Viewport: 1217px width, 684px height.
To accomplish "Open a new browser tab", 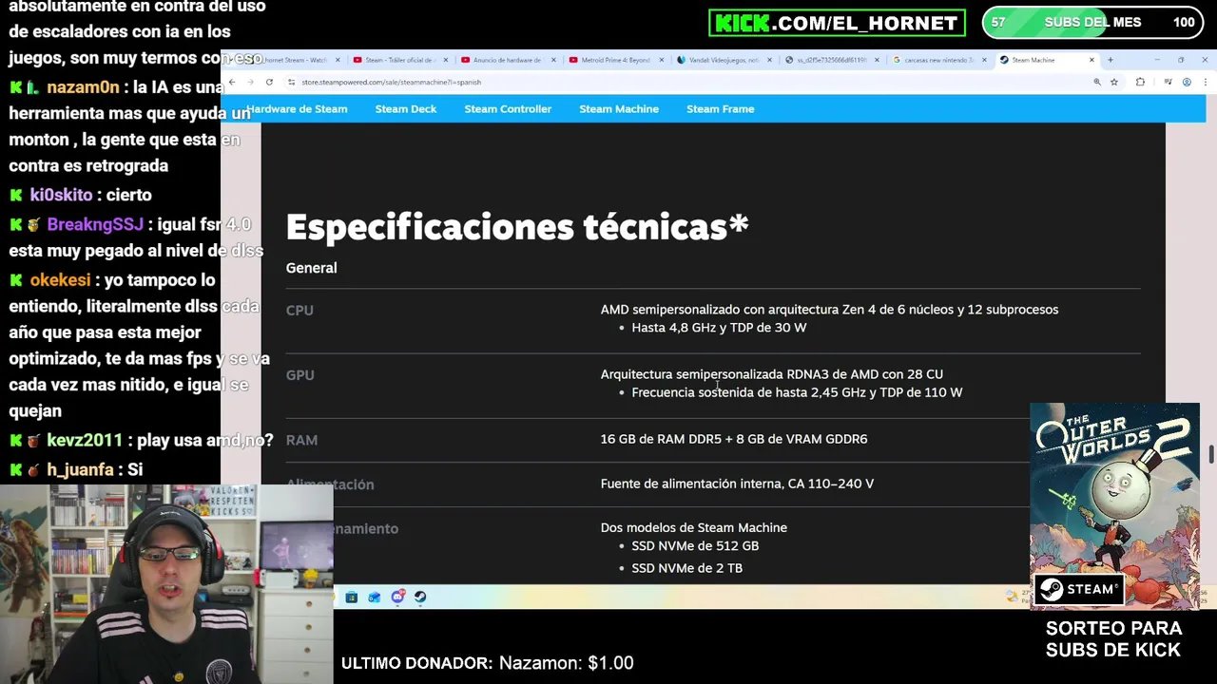I will [x=1110, y=60].
